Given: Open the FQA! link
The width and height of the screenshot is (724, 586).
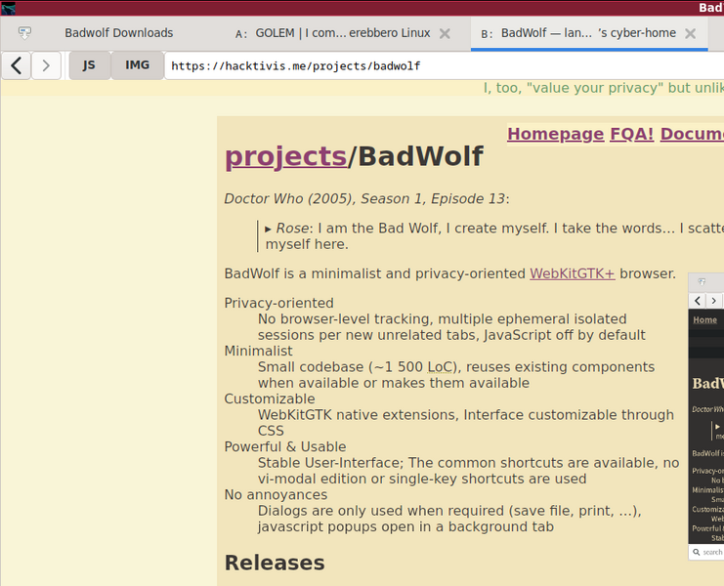Looking at the screenshot, I should coord(631,134).
